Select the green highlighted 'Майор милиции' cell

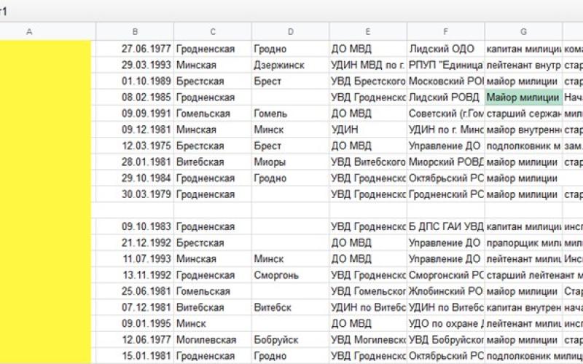tap(523, 98)
